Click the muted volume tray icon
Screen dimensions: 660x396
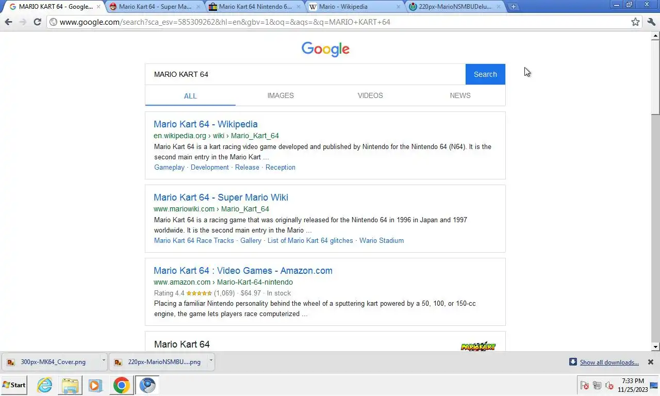(609, 385)
